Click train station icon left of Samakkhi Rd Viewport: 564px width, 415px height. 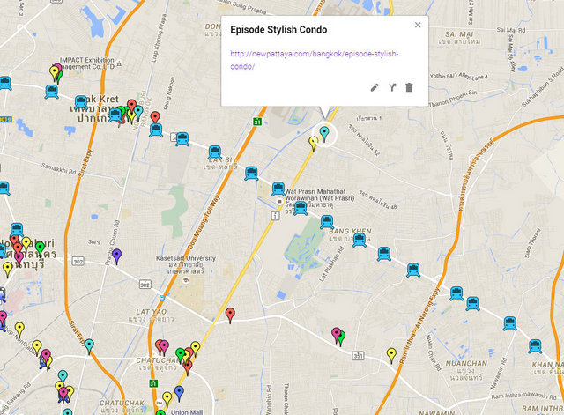(x=4, y=188)
